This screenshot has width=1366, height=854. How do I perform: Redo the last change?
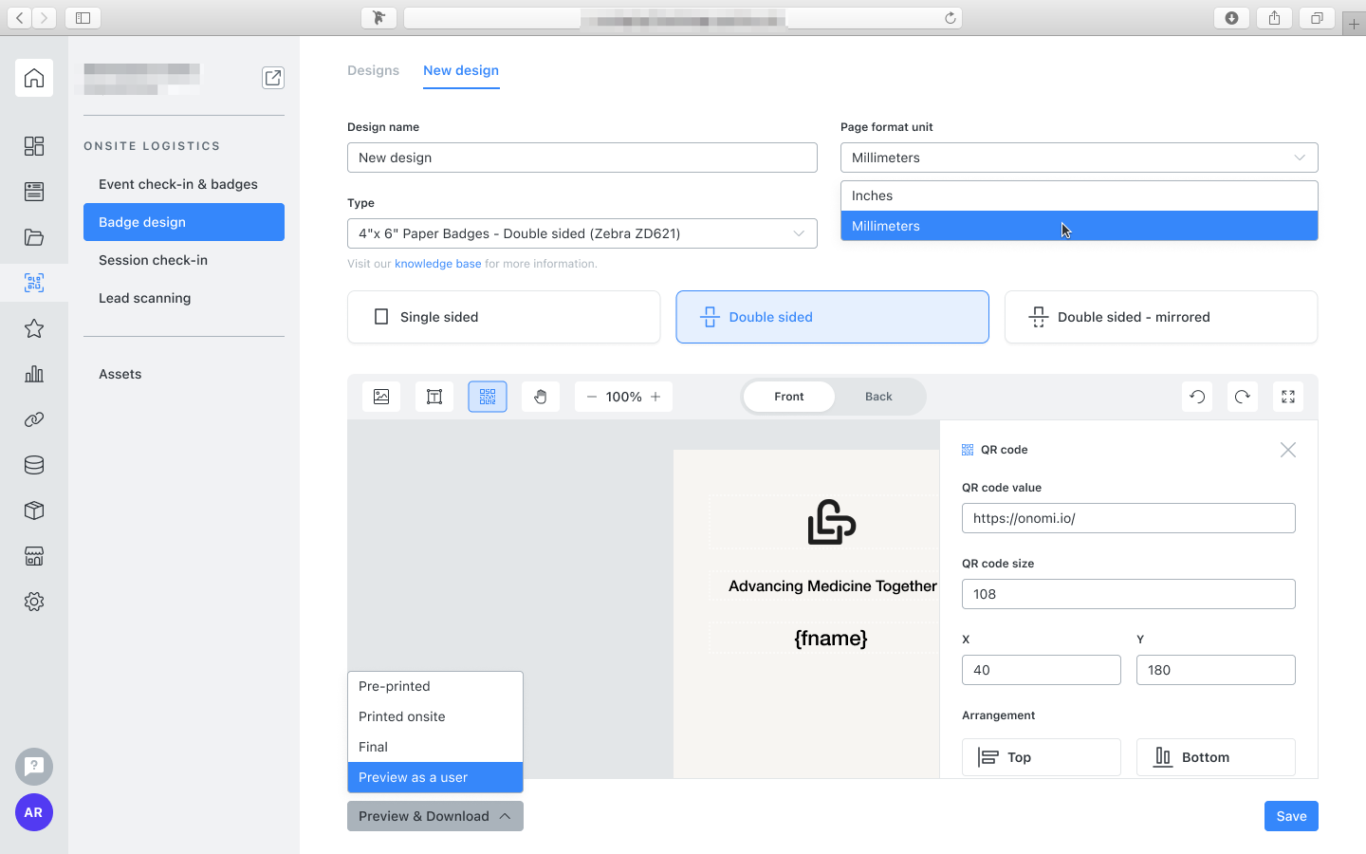point(1243,397)
